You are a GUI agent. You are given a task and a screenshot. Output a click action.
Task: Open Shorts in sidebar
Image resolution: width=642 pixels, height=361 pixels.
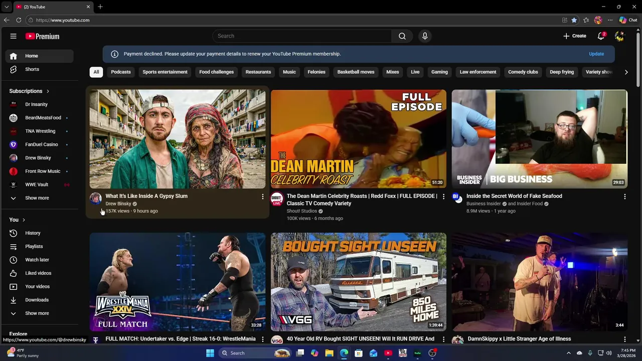tap(39, 69)
